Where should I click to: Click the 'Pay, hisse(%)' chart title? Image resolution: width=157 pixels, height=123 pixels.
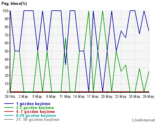(14, 4)
